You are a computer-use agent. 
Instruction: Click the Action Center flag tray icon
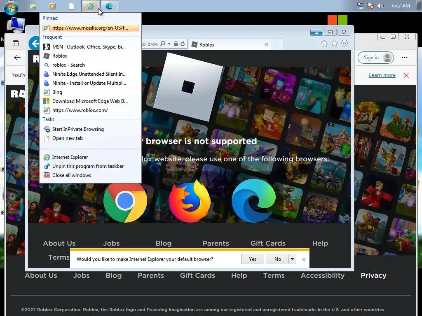coord(370,6)
